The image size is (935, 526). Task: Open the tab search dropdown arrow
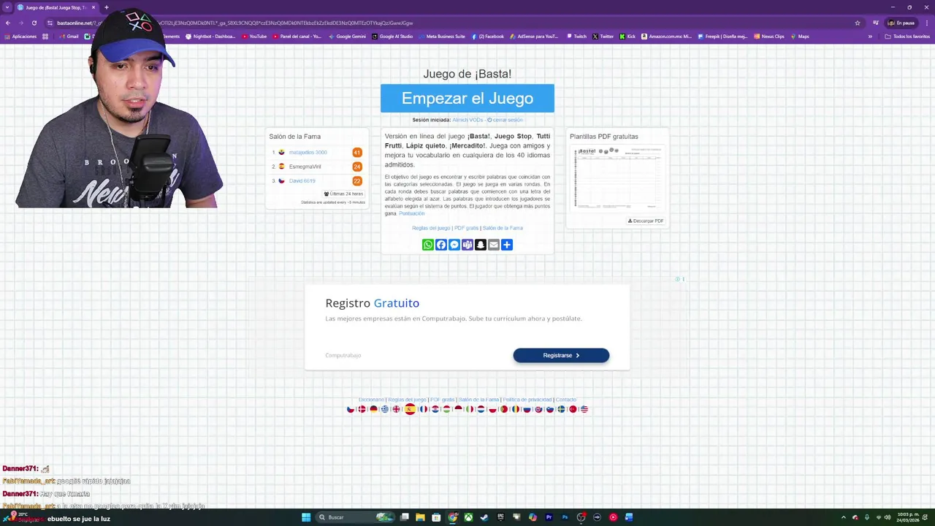7,7
